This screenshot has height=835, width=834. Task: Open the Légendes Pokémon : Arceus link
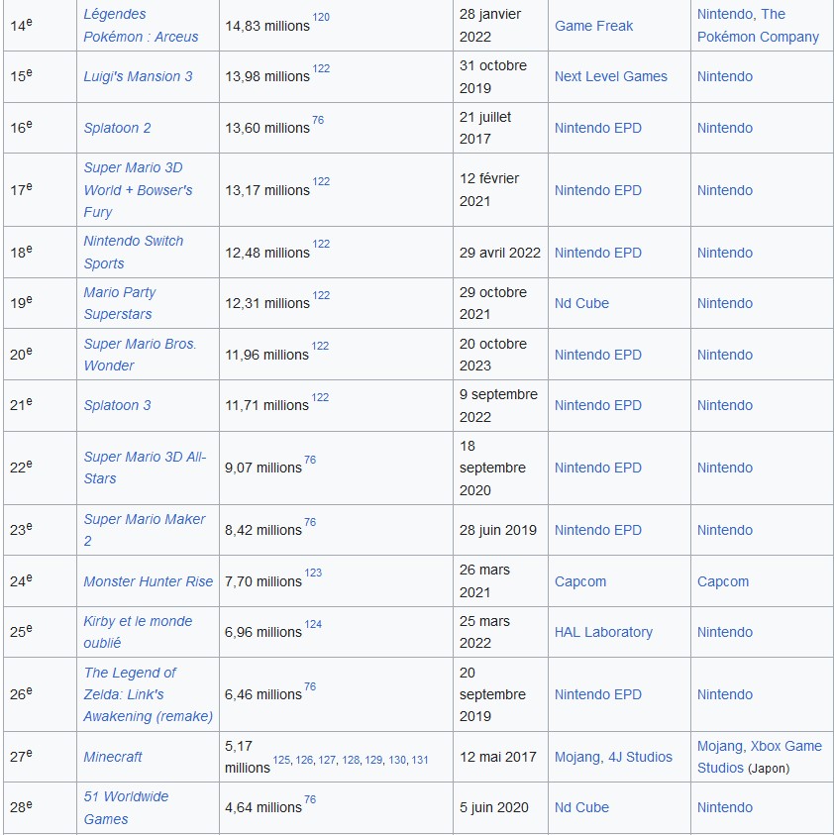point(141,26)
